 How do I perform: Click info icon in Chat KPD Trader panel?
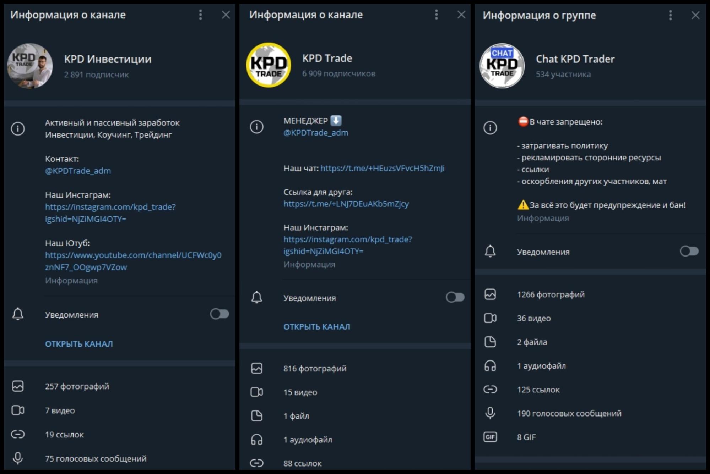pyautogui.click(x=490, y=127)
